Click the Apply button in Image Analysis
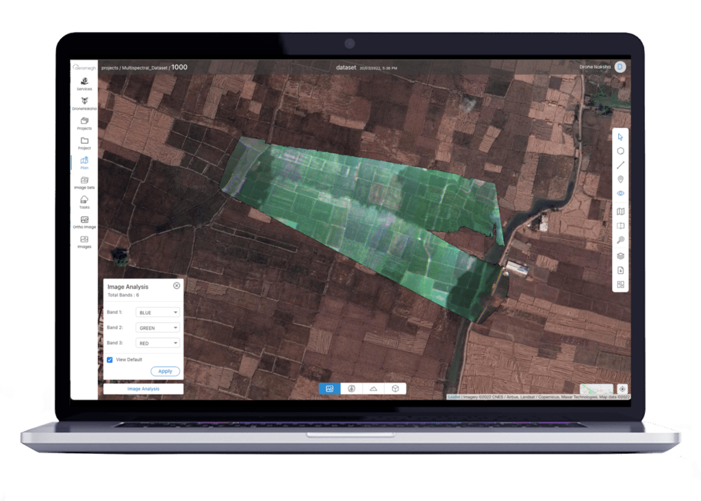 (x=165, y=370)
